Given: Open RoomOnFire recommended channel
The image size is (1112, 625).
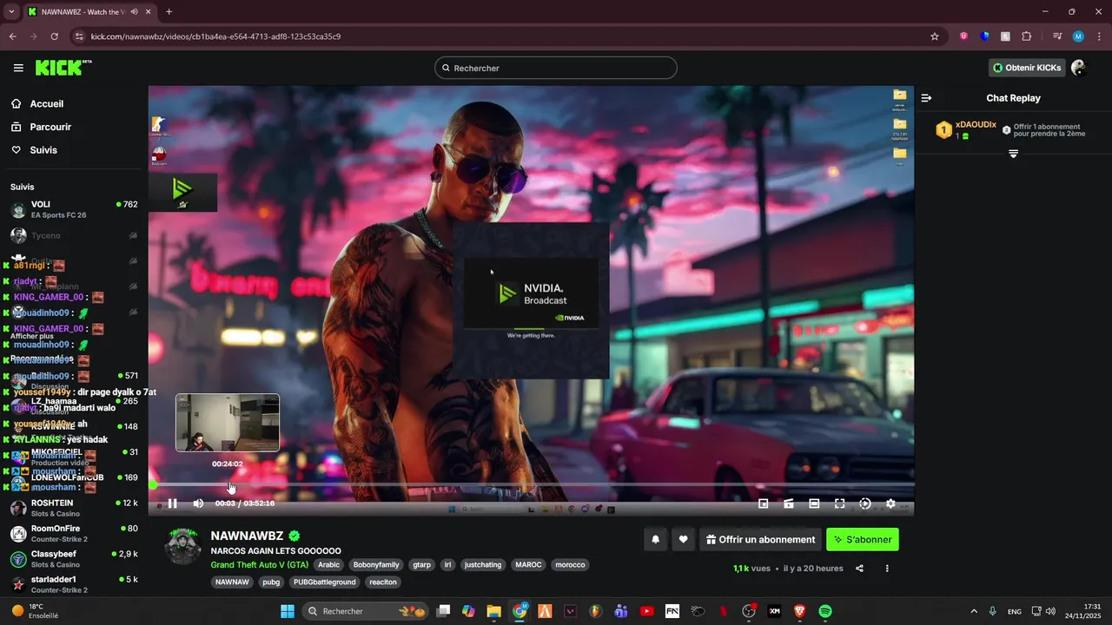Looking at the screenshot, I should [x=74, y=533].
